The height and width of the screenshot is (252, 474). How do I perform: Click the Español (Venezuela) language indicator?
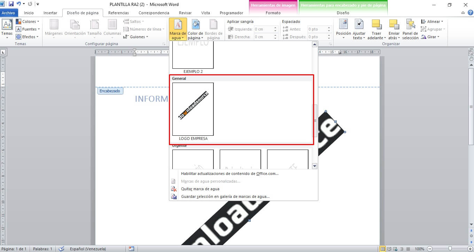[x=88, y=249]
